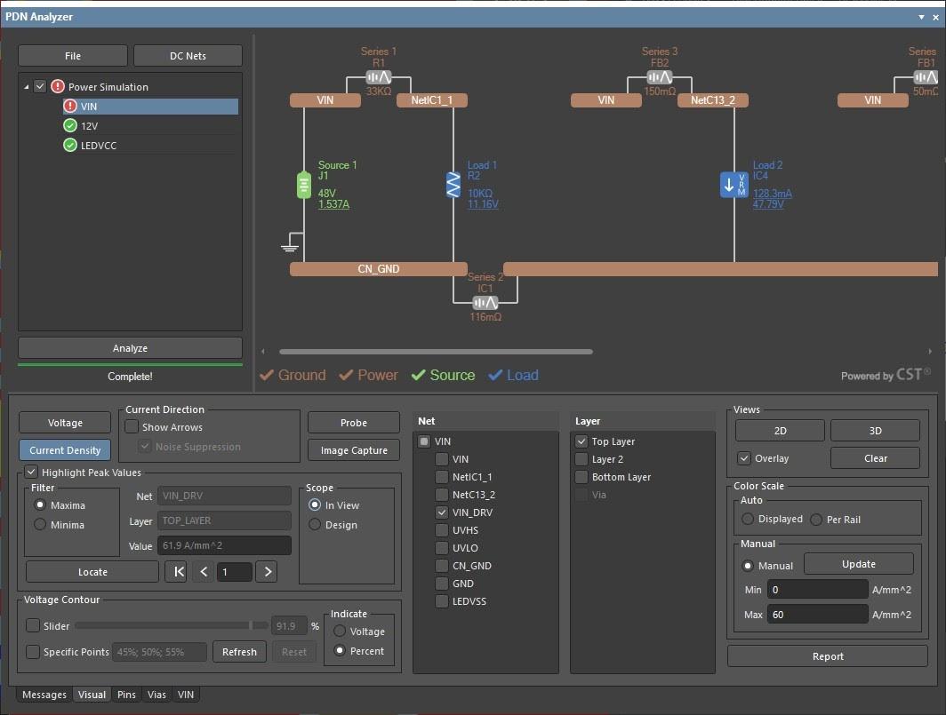Toggle the Ground legend filter

293,375
